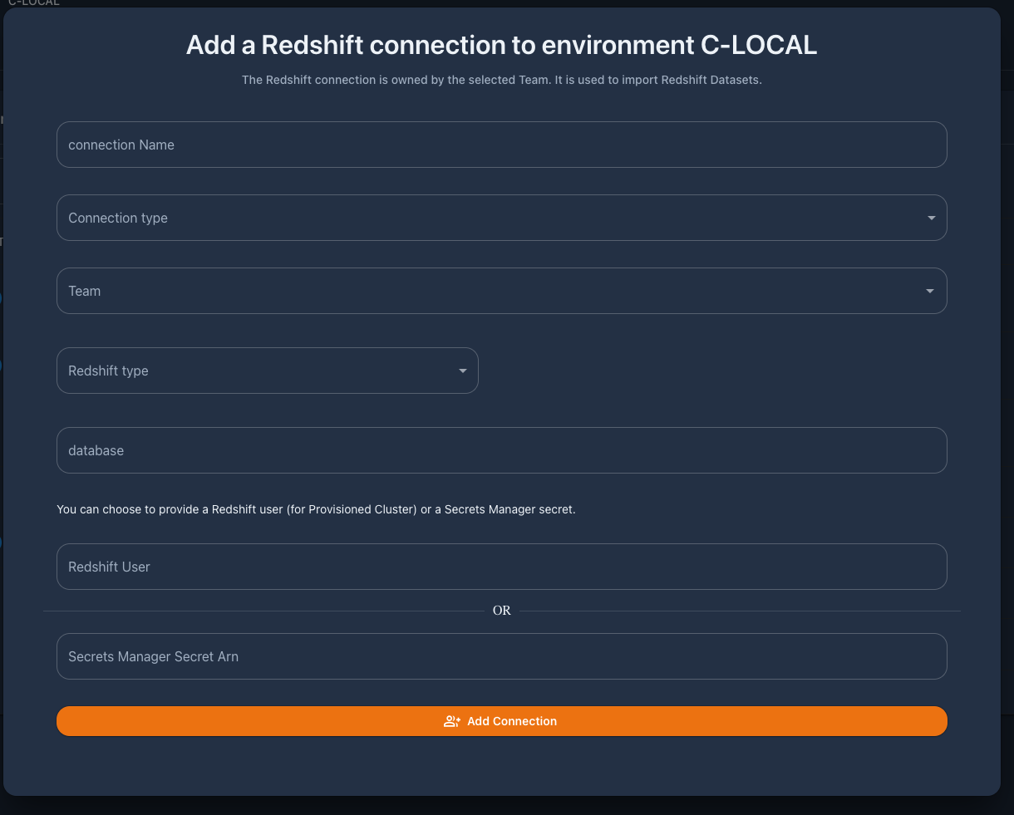Expand the Connection type dropdown

tap(501, 218)
